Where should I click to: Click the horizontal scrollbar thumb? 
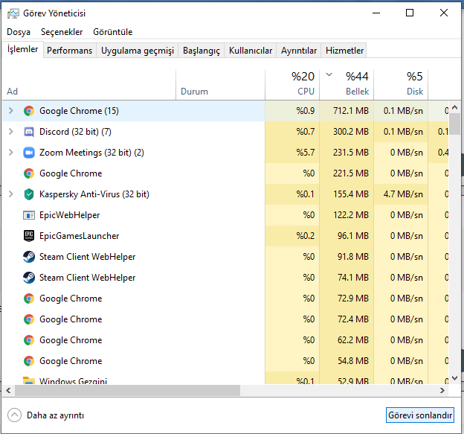click(128, 391)
